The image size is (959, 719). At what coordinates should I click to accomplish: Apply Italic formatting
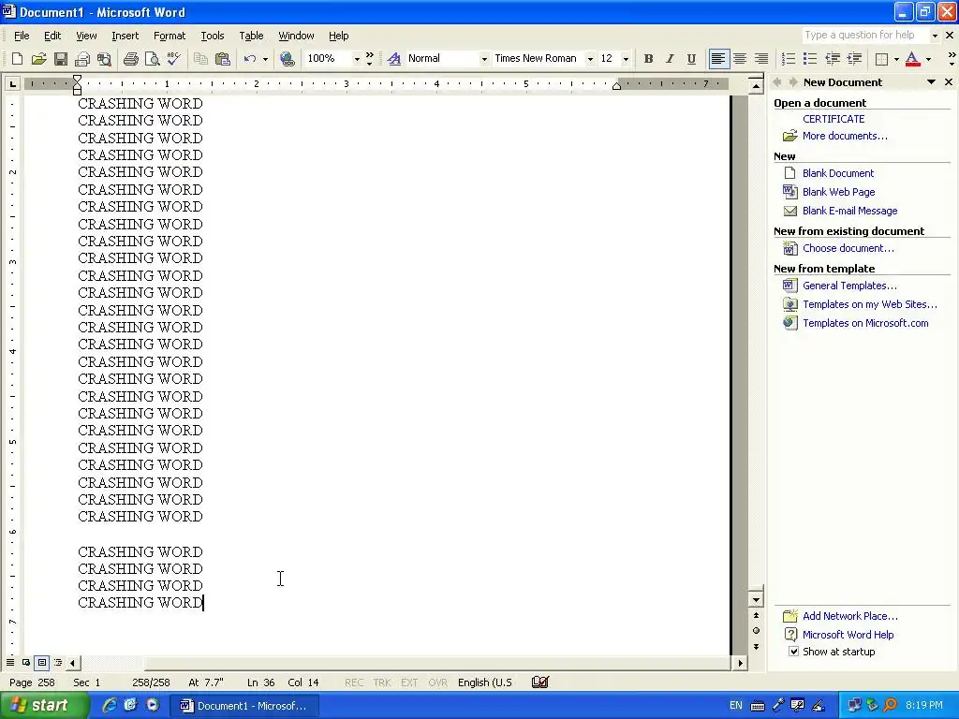670,59
